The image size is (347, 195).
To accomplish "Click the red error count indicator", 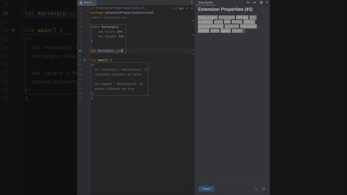I will point(176,8).
